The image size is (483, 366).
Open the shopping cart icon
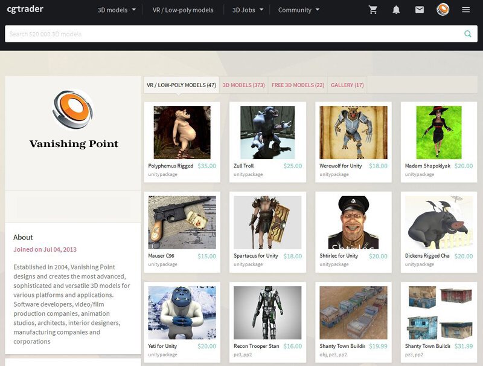point(373,10)
